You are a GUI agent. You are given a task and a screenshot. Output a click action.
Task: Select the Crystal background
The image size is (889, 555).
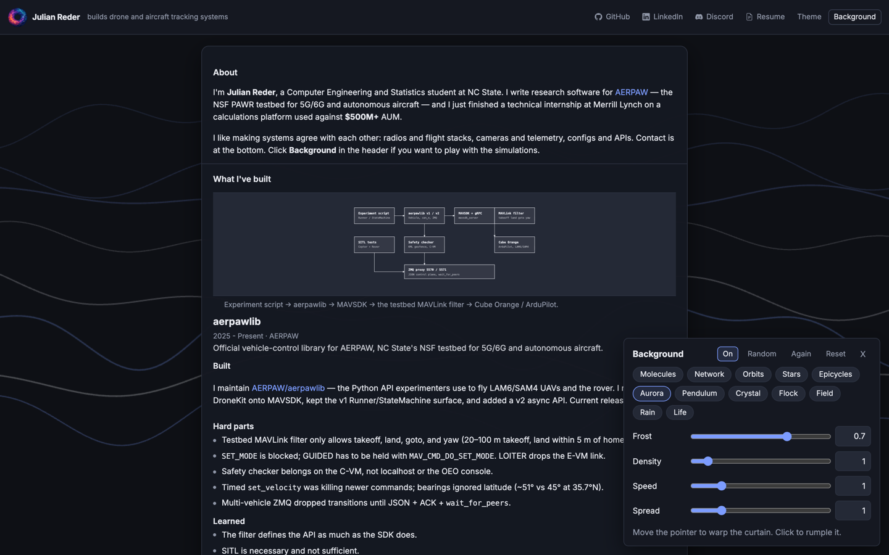pyautogui.click(x=748, y=393)
